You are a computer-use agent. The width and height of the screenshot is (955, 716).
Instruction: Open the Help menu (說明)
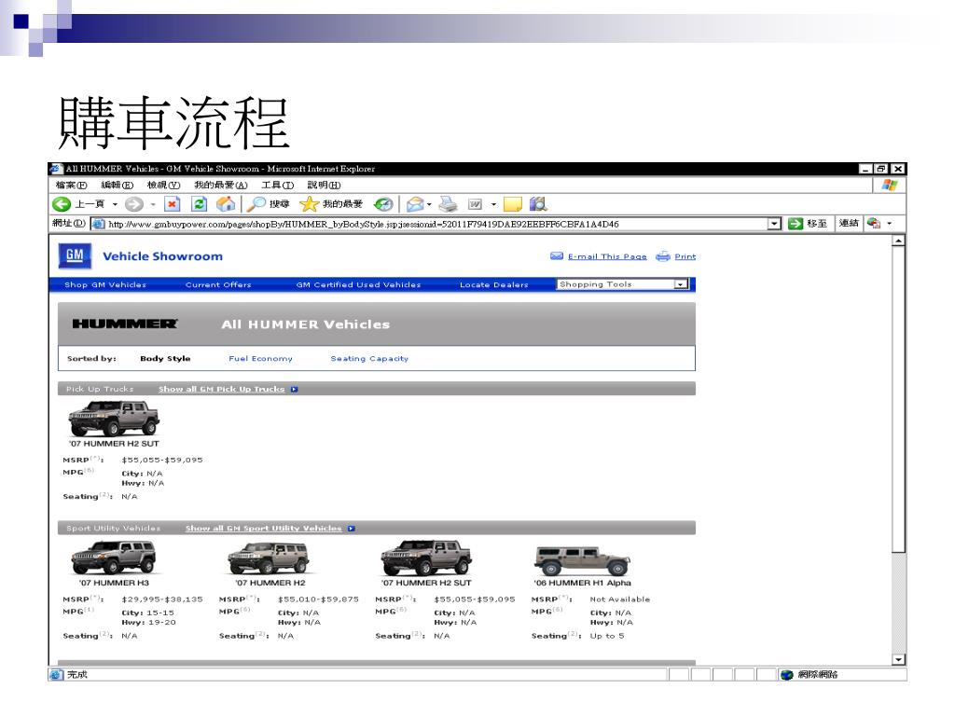point(324,186)
